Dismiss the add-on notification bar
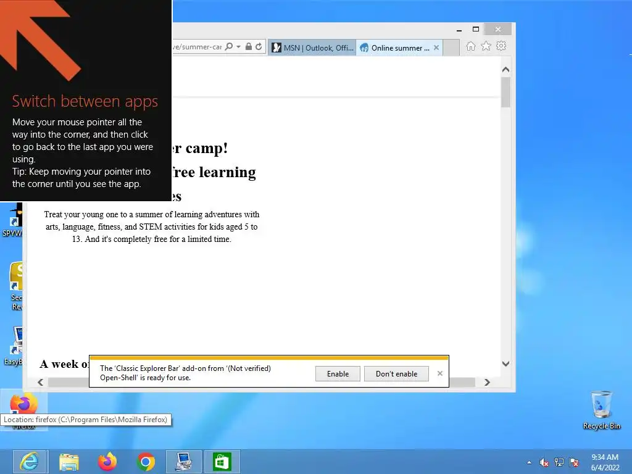 click(439, 373)
